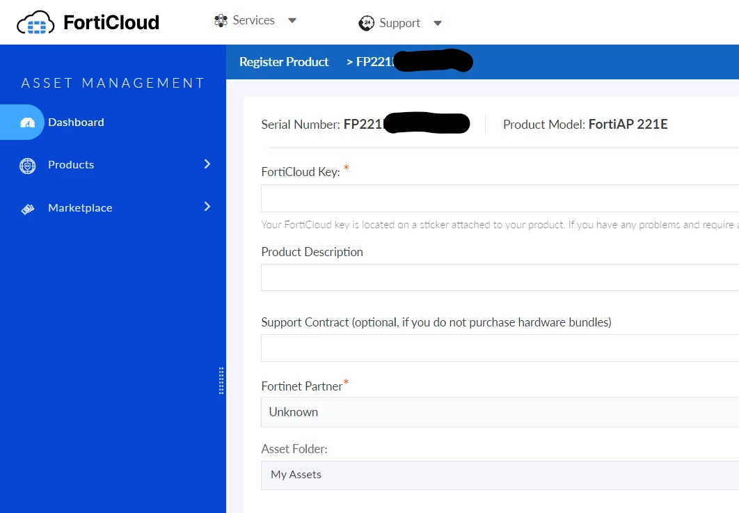739x513 pixels.
Task: Expand the Products submenu chevron
Action: click(207, 164)
